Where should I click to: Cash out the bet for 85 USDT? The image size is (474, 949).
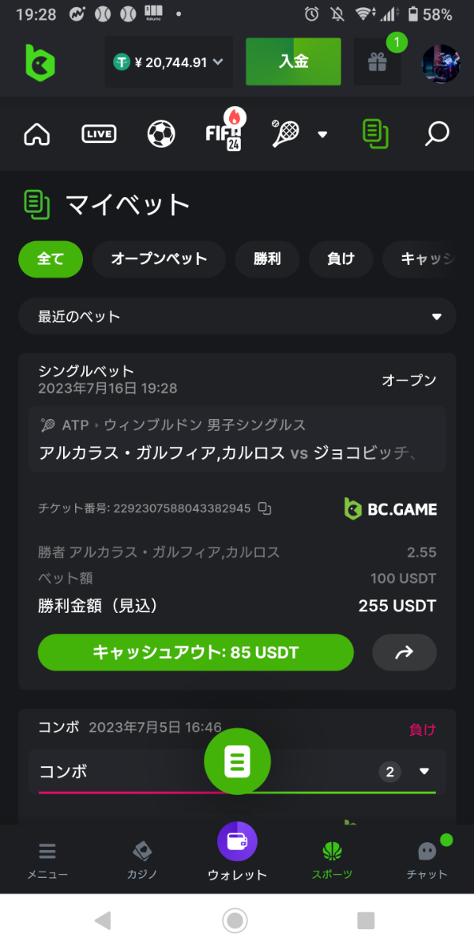point(195,652)
